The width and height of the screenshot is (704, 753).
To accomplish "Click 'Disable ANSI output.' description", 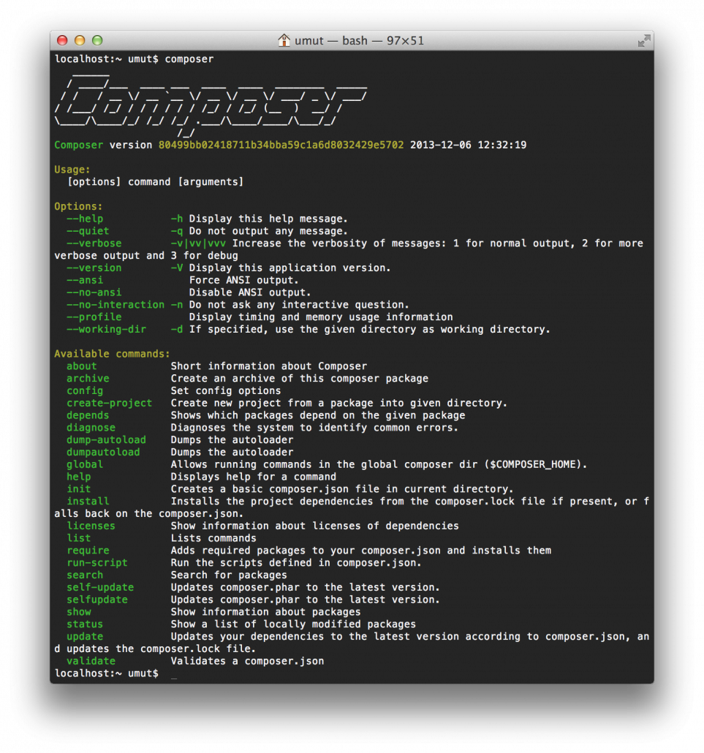I will pos(250,292).
